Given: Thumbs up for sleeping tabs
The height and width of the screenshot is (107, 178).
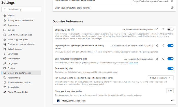Looking at the screenshot, I should click(x=157, y=59).
